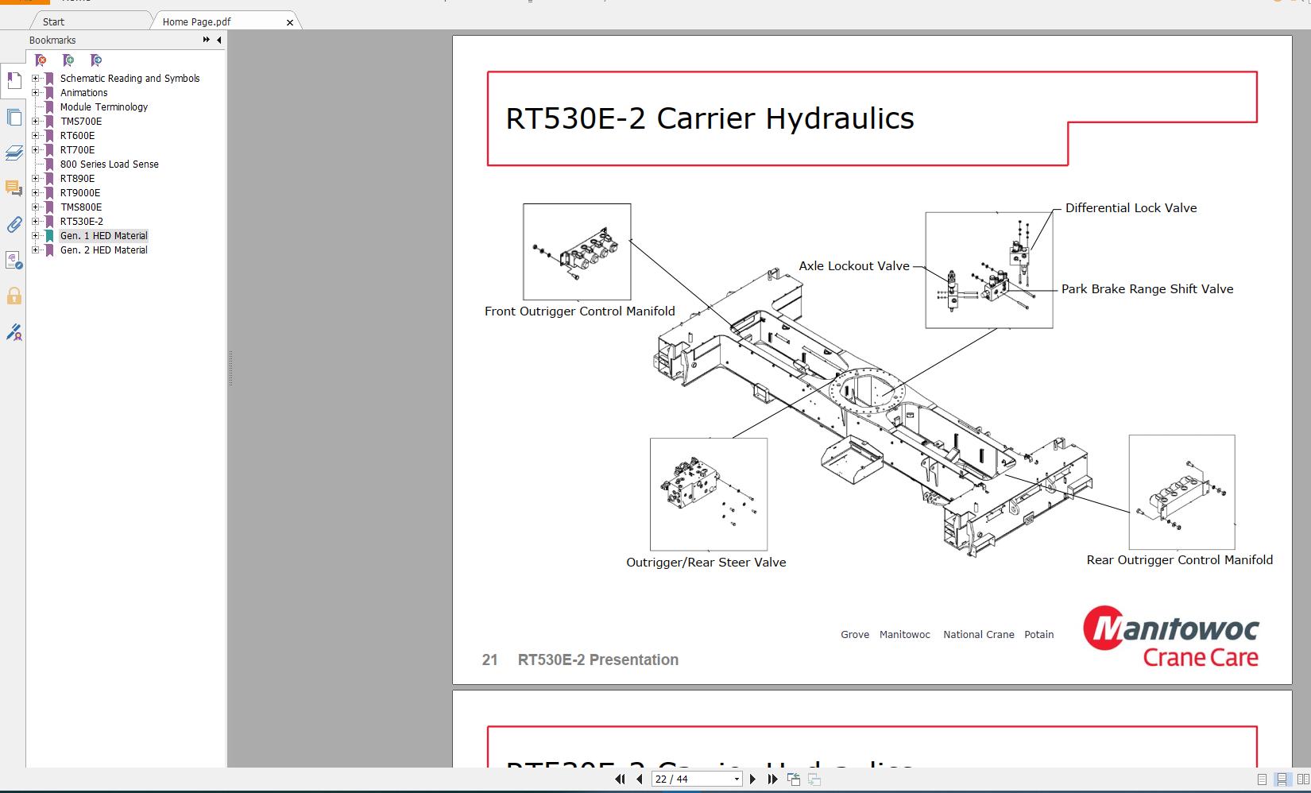Switch to the Start tab
Screen dimensions: 1311x793
pos(52,21)
